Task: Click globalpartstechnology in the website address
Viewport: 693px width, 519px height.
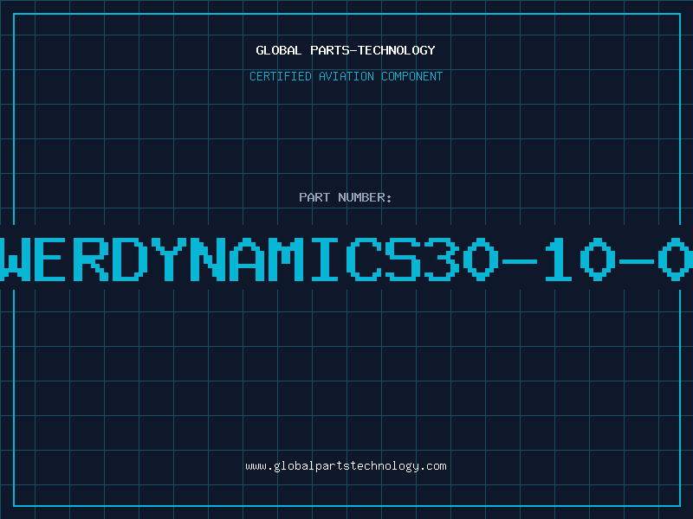Action: [x=346, y=466]
